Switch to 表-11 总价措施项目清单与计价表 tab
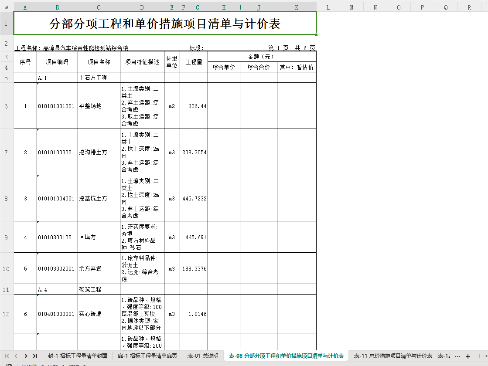The image size is (488, 366). point(393,356)
